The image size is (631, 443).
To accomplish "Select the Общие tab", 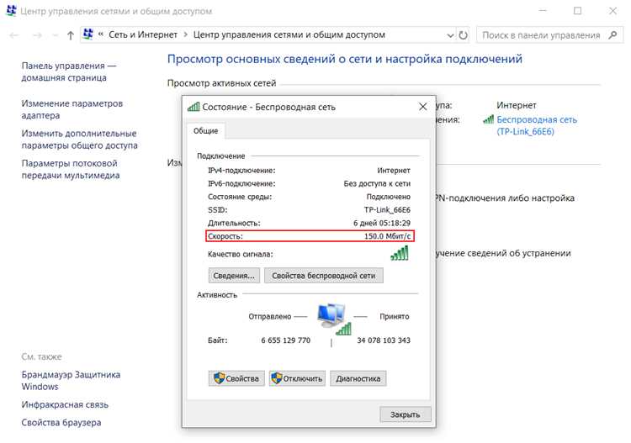I will tap(205, 130).
